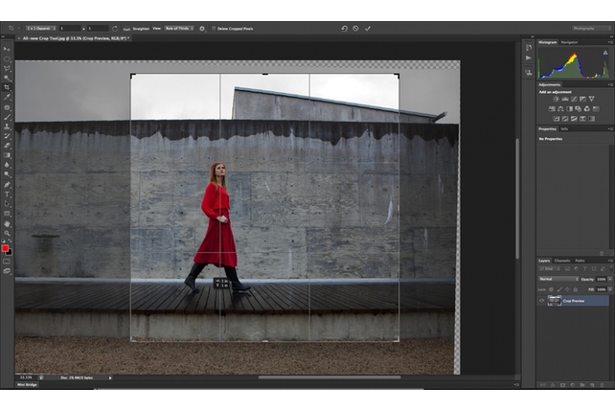Toggle Quick Mask mode

coord(7,262)
